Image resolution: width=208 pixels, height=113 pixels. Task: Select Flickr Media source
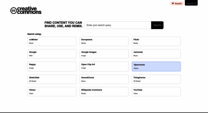click(156, 41)
